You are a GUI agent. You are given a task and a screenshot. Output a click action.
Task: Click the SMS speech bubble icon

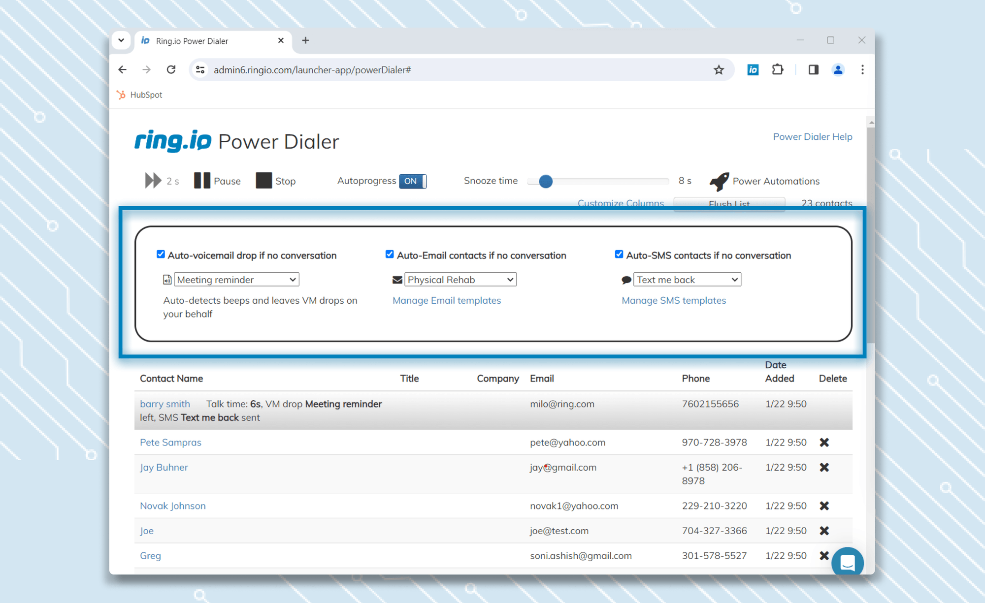pos(626,280)
